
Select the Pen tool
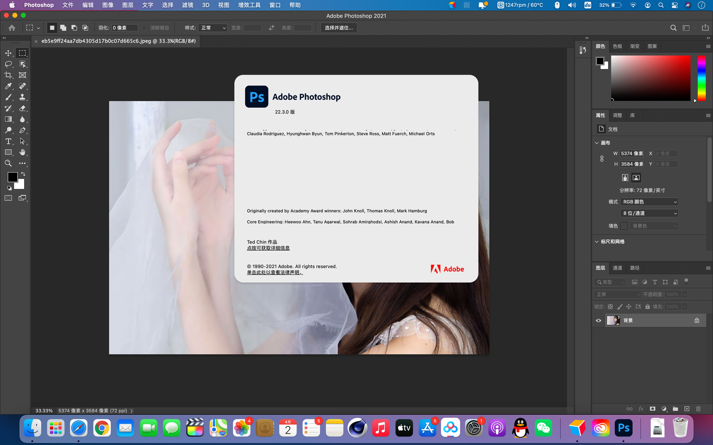pyautogui.click(x=22, y=131)
